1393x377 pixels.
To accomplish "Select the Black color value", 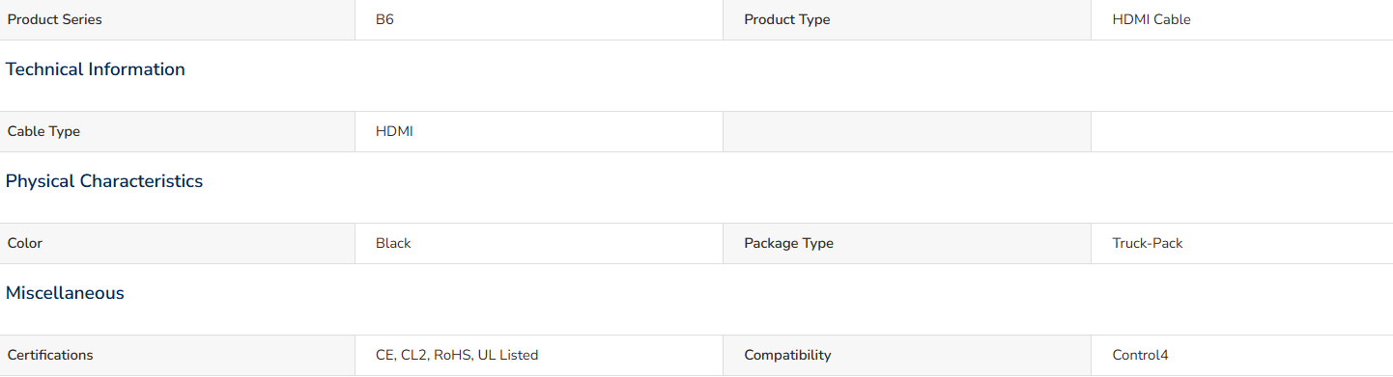I will [x=393, y=243].
